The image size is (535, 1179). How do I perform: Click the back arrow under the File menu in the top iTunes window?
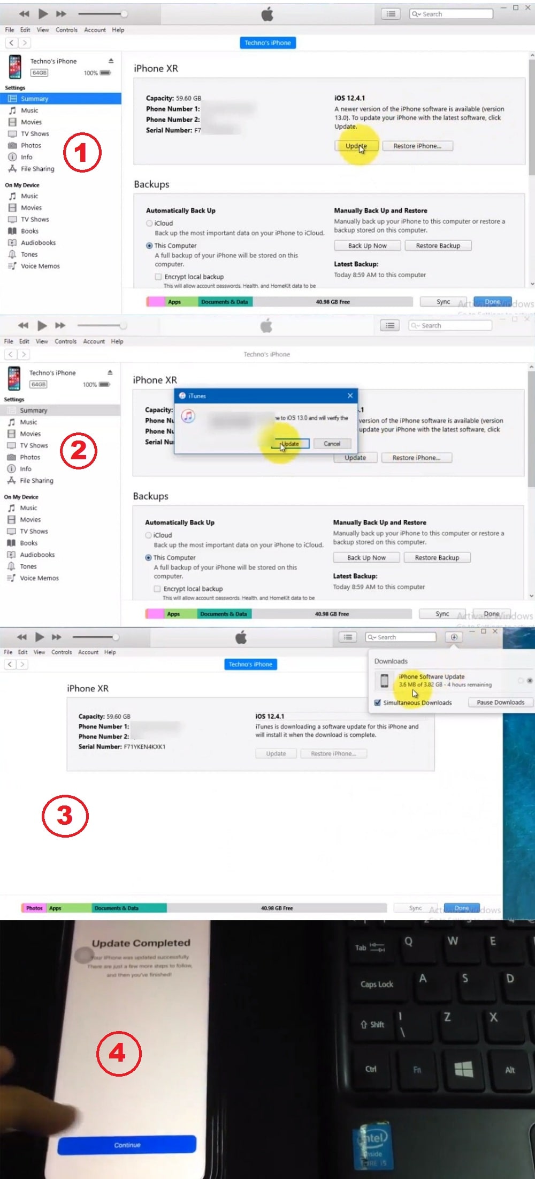point(12,42)
